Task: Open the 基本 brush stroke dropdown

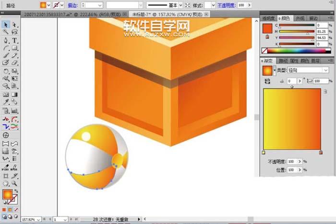Action: point(180,5)
